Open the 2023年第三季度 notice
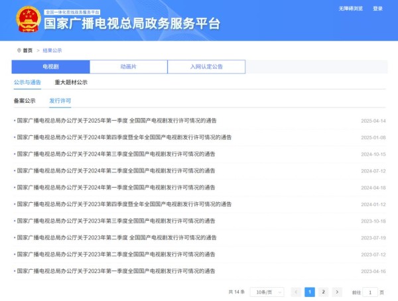This screenshot has height=301, width=398. pos(116,221)
